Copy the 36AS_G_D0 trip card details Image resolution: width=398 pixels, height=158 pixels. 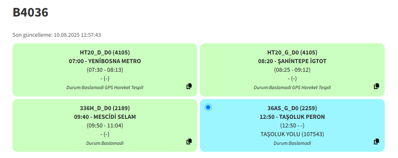pos(376,142)
